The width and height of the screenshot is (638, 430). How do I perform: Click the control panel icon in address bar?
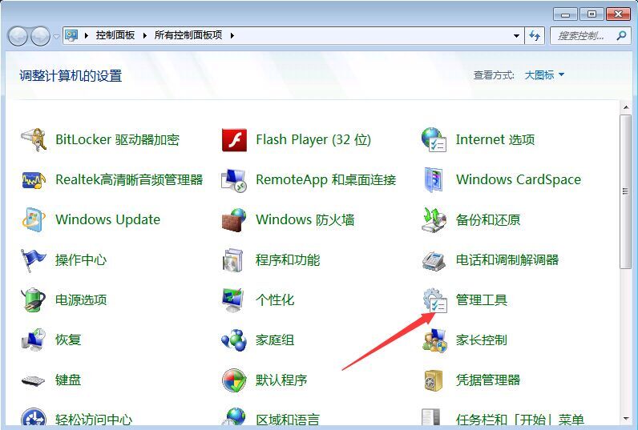pos(71,35)
